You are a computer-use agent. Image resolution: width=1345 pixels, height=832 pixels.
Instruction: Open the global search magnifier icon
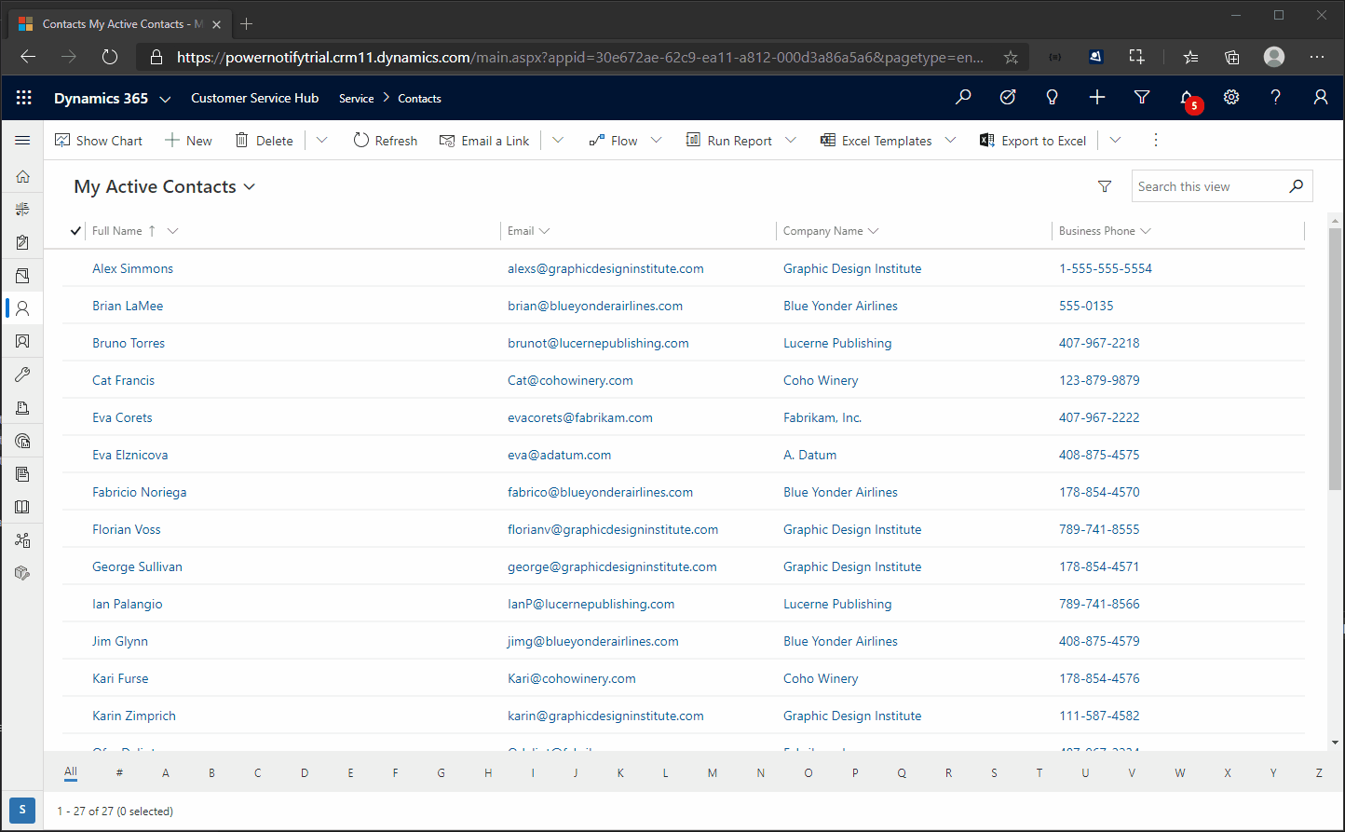pyautogui.click(x=963, y=97)
